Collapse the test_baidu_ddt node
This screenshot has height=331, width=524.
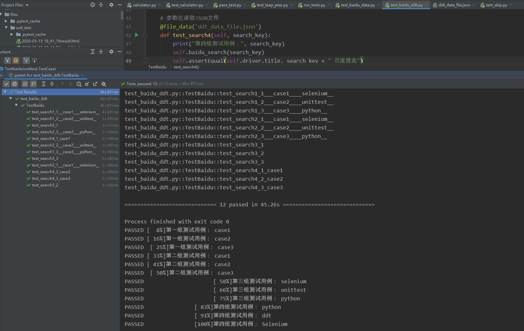(x=11, y=98)
